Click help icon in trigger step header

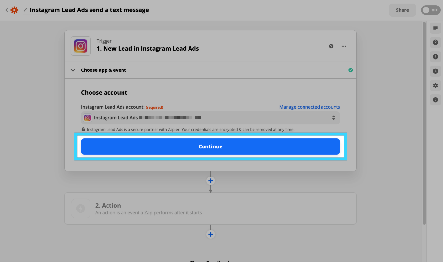coord(331,46)
